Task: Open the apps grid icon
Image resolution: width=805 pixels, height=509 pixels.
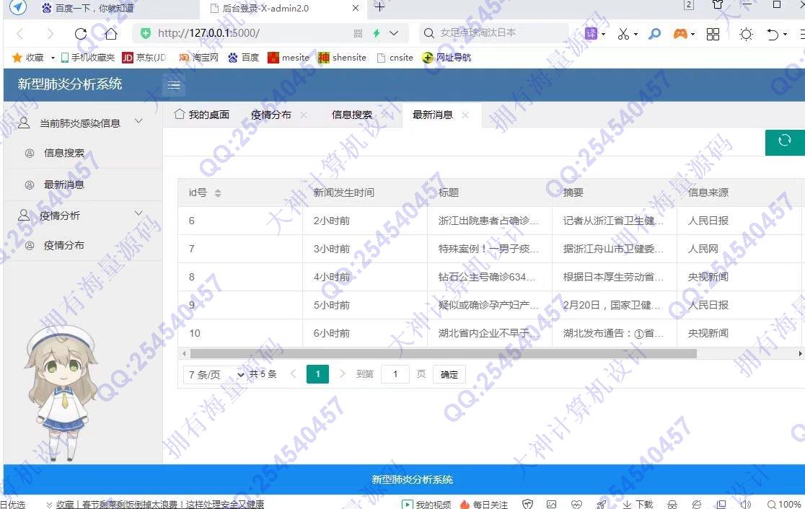Action: [x=713, y=35]
